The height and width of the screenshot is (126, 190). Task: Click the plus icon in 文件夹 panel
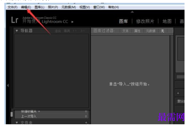86,123
